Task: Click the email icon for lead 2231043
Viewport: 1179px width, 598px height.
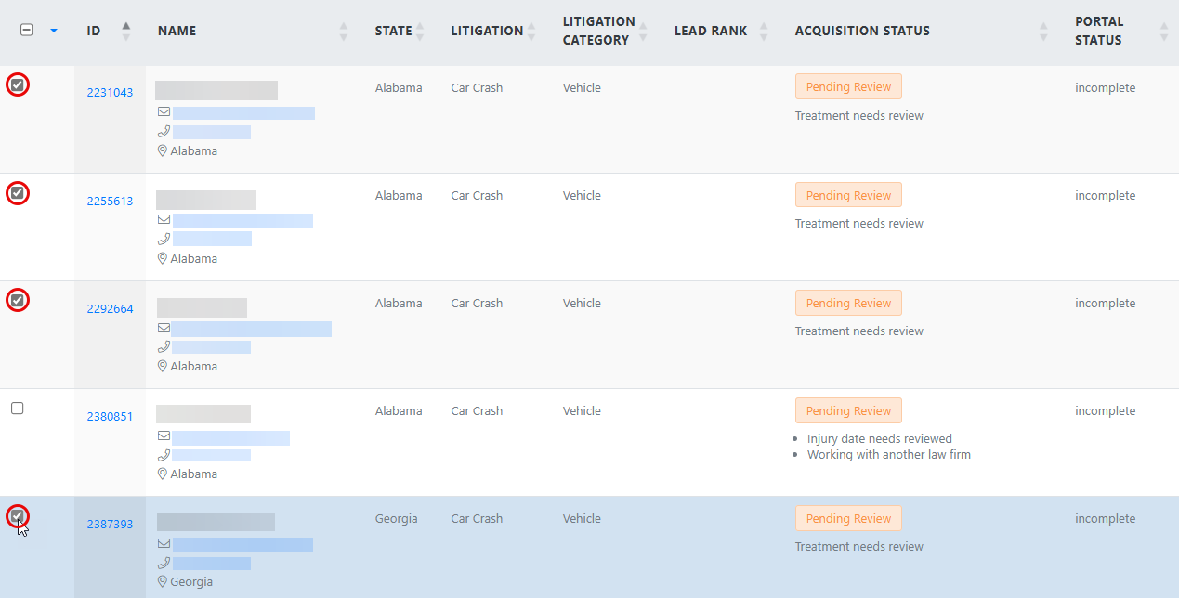Action: coord(164,112)
